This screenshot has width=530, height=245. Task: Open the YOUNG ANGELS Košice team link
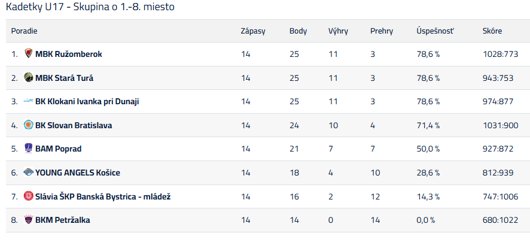click(x=78, y=173)
